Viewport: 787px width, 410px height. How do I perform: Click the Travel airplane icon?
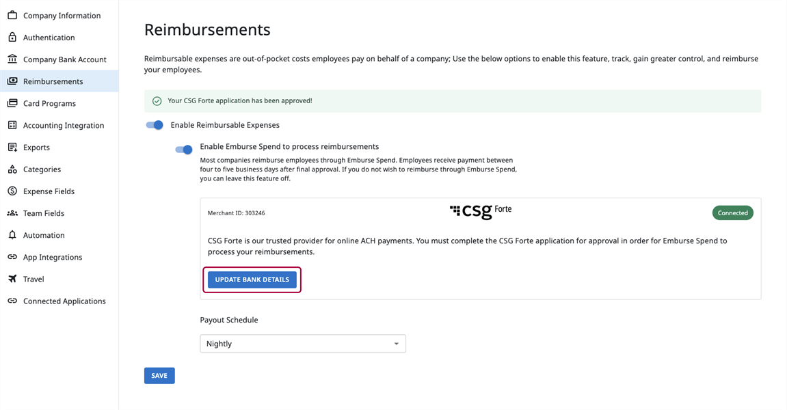(x=12, y=279)
